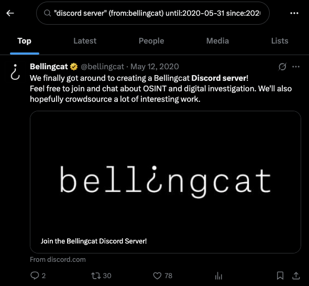
Task: Switch to the Latest tab
Action: [x=85, y=41]
